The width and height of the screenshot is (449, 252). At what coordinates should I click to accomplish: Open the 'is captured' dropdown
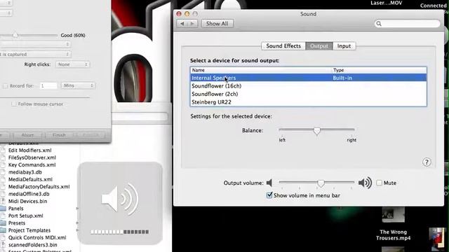tap(35, 55)
